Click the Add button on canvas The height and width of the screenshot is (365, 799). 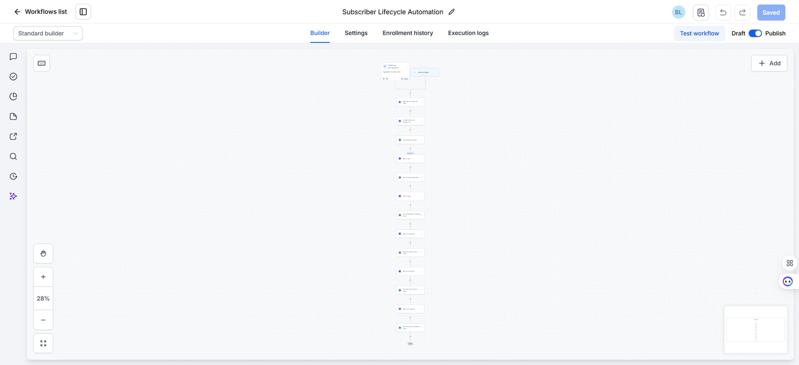click(x=769, y=63)
